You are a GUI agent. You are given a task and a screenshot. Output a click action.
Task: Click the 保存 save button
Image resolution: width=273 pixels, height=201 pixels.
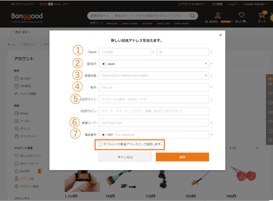(x=182, y=157)
